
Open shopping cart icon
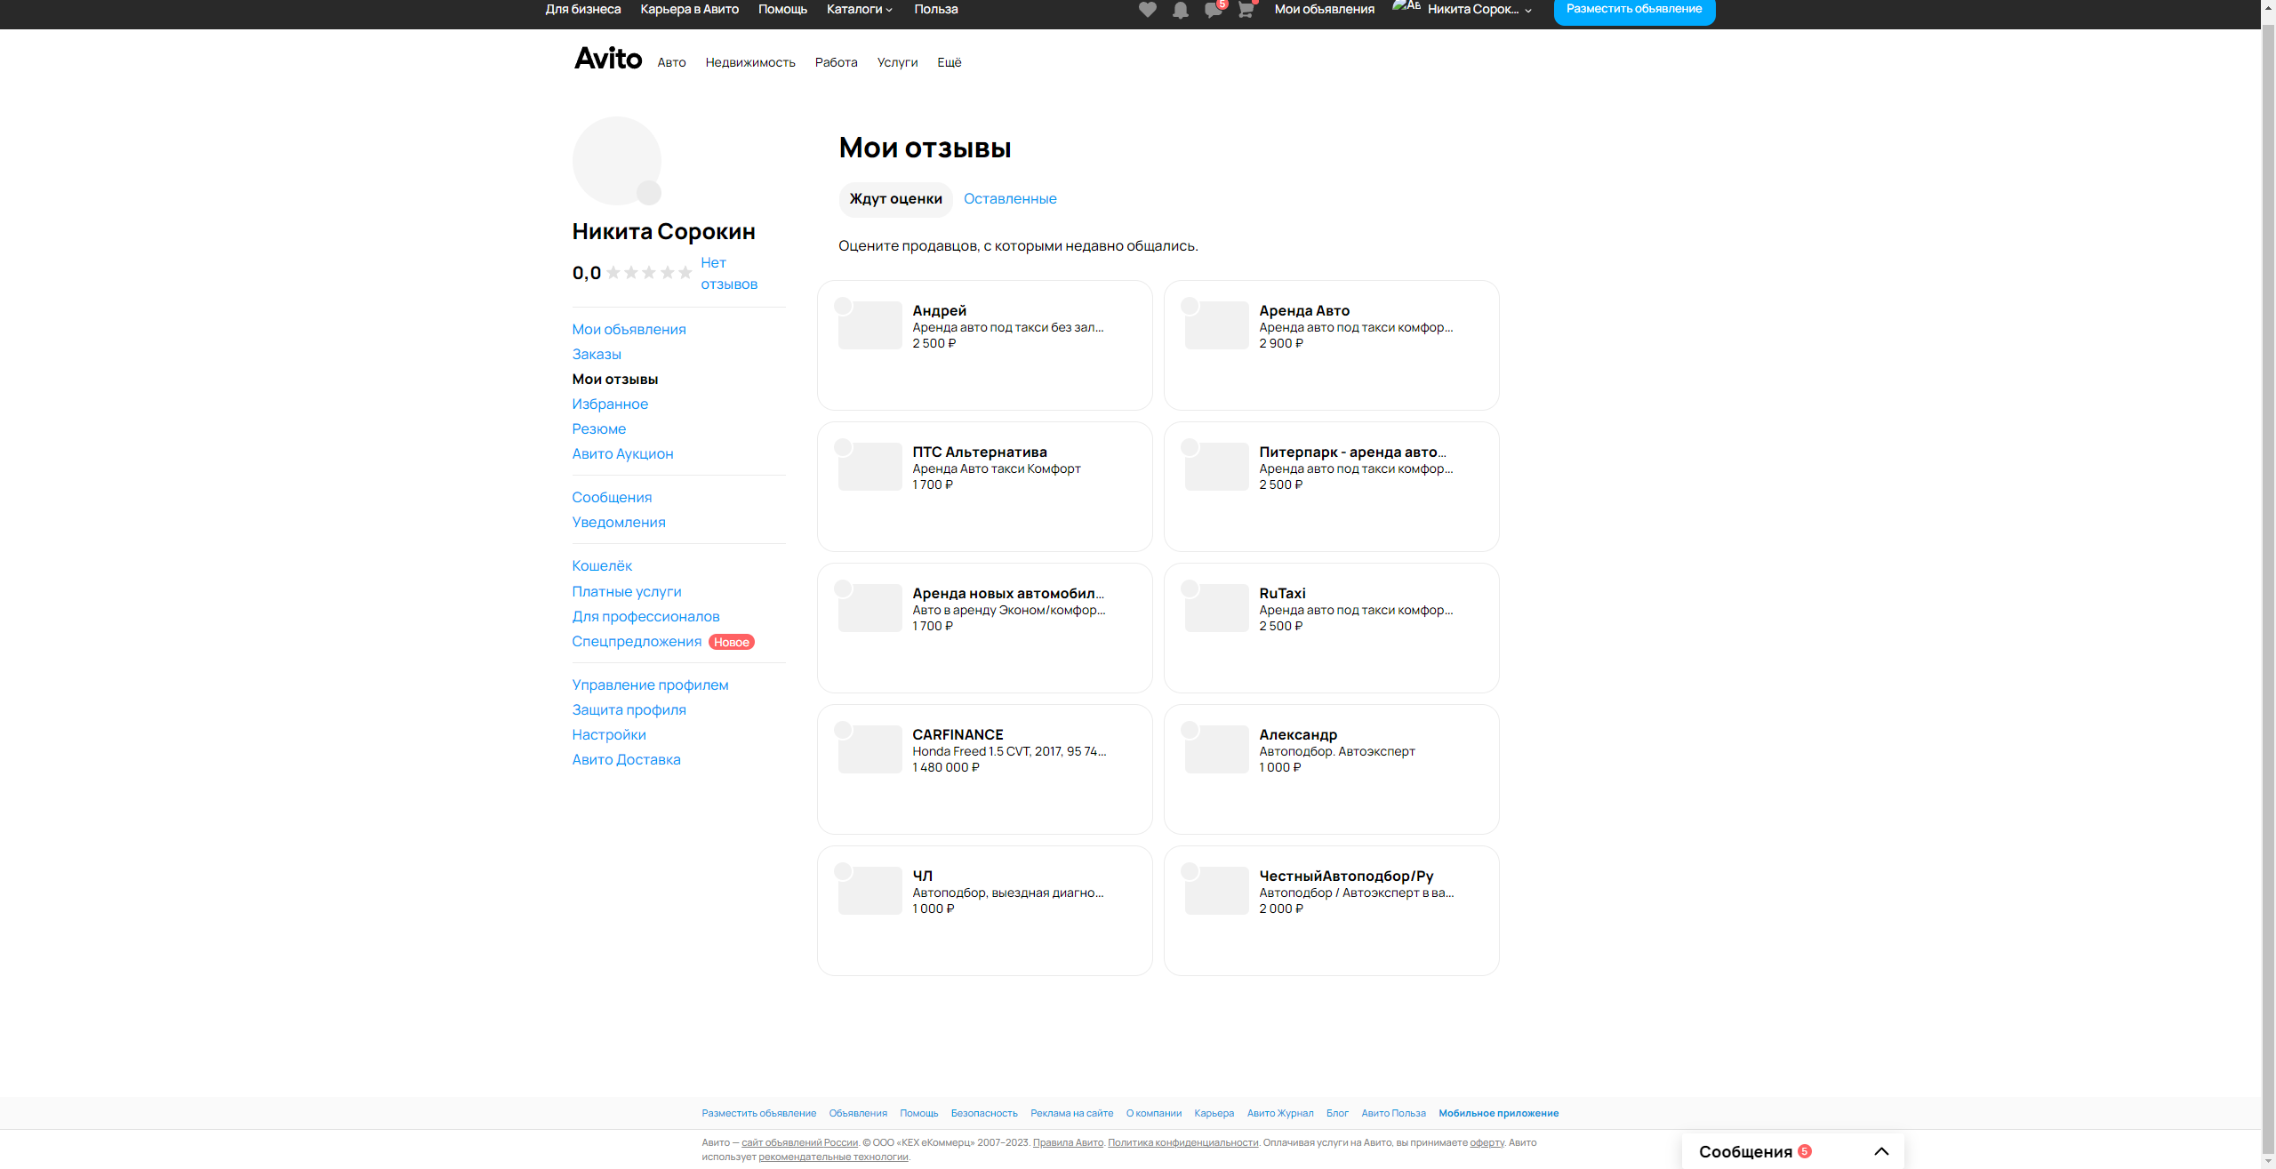pos(1246,10)
